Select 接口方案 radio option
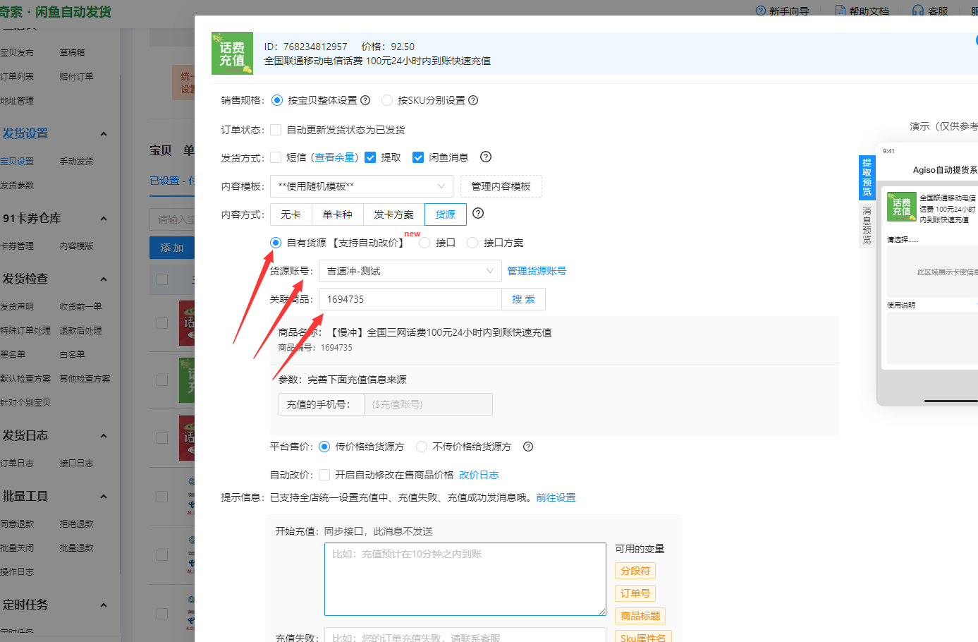Screen dimensions: 978x642 (x=472, y=243)
